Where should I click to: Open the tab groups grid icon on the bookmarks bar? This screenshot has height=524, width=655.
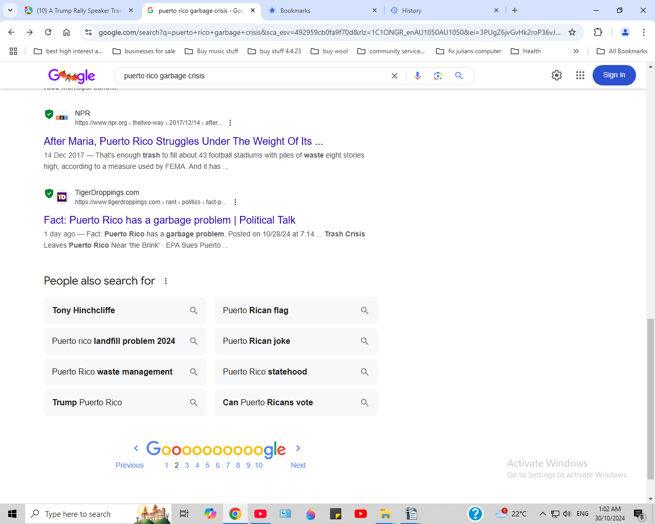[13, 51]
